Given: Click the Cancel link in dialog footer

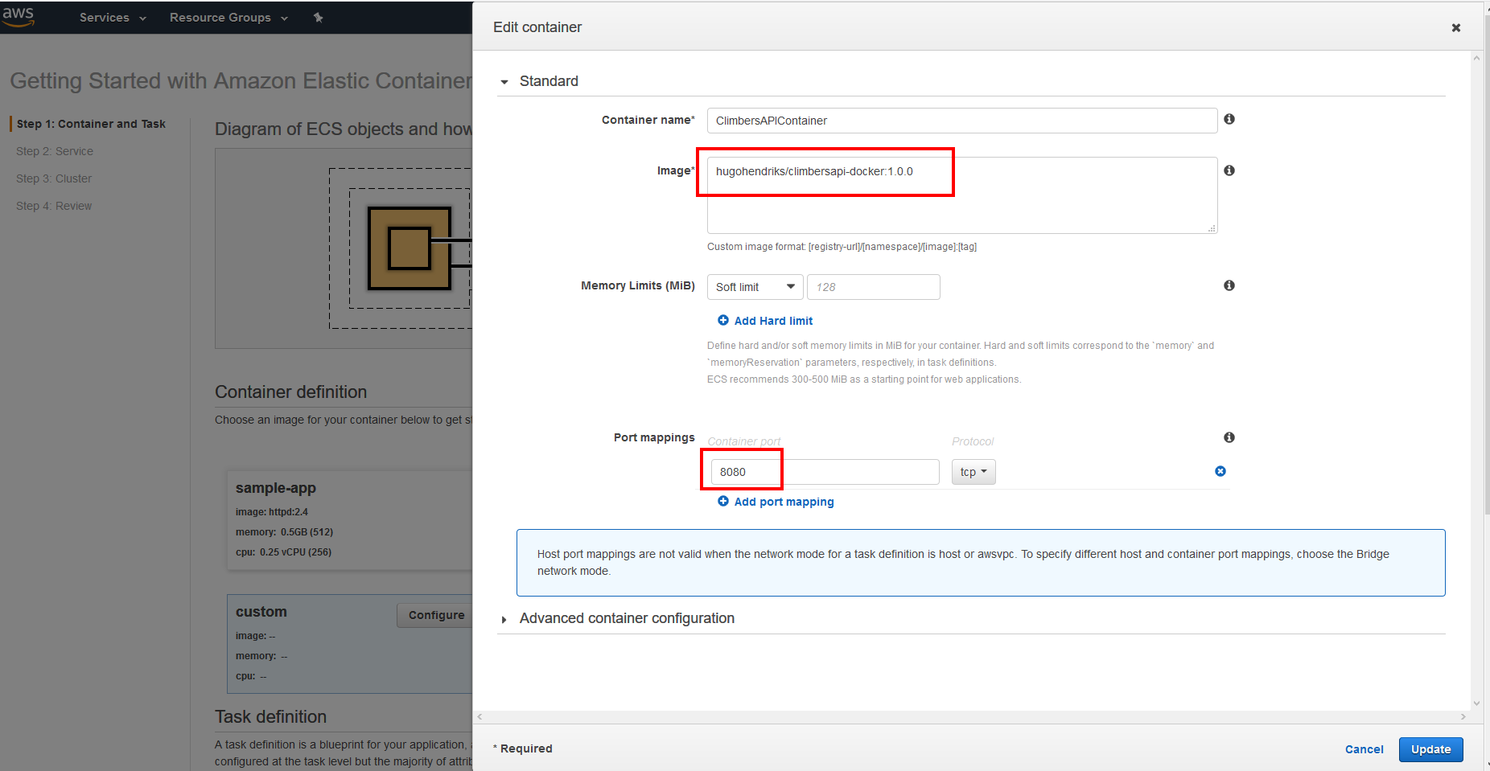Looking at the screenshot, I should [x=1364, y=749].
